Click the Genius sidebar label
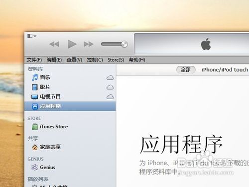The height and width of the screenshot is (187, 249). click(x=47, y=168)
